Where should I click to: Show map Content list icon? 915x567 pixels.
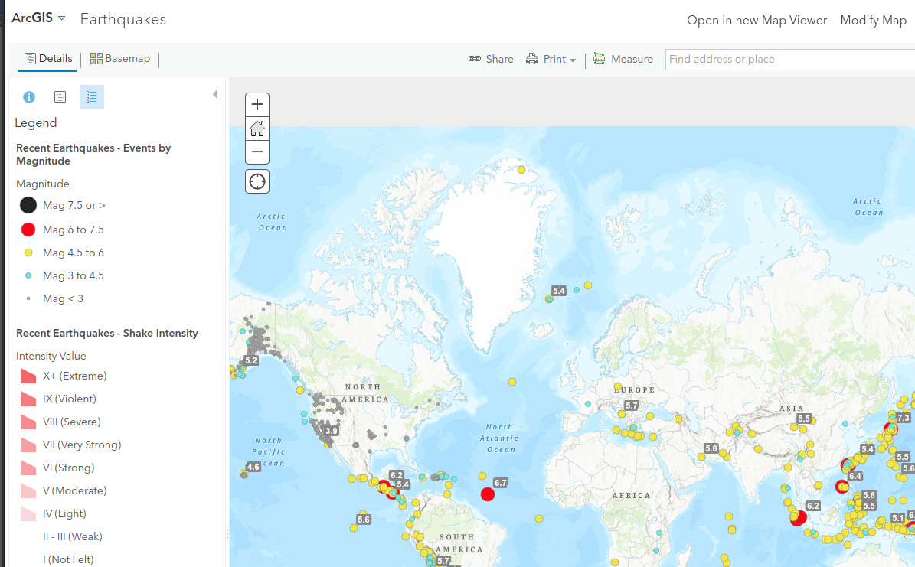pyautogui.click(x=60, y=97)
